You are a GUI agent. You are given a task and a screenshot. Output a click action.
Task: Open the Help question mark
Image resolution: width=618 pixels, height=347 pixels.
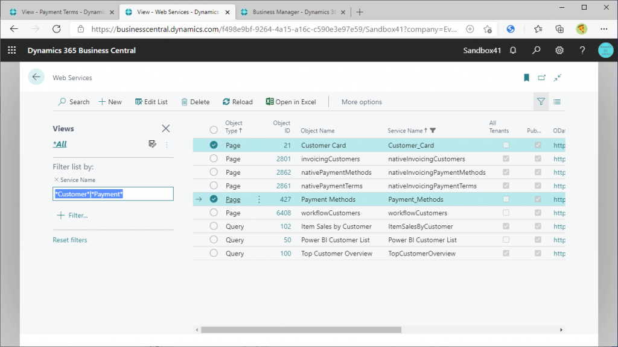coord(582,51)
